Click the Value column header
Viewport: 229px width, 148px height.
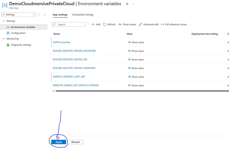coord(129,34)
